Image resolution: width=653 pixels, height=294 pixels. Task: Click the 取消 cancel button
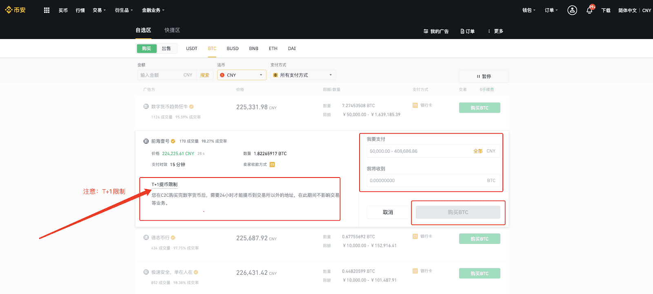coord(388,212)
